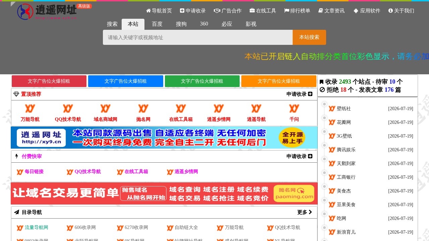
Task: Open the 域名商城网 recommended icon
Action: click(106, 113)
